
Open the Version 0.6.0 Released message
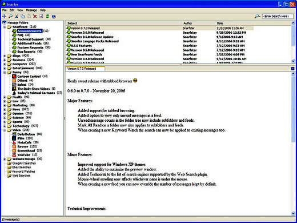tap(87, 33)
